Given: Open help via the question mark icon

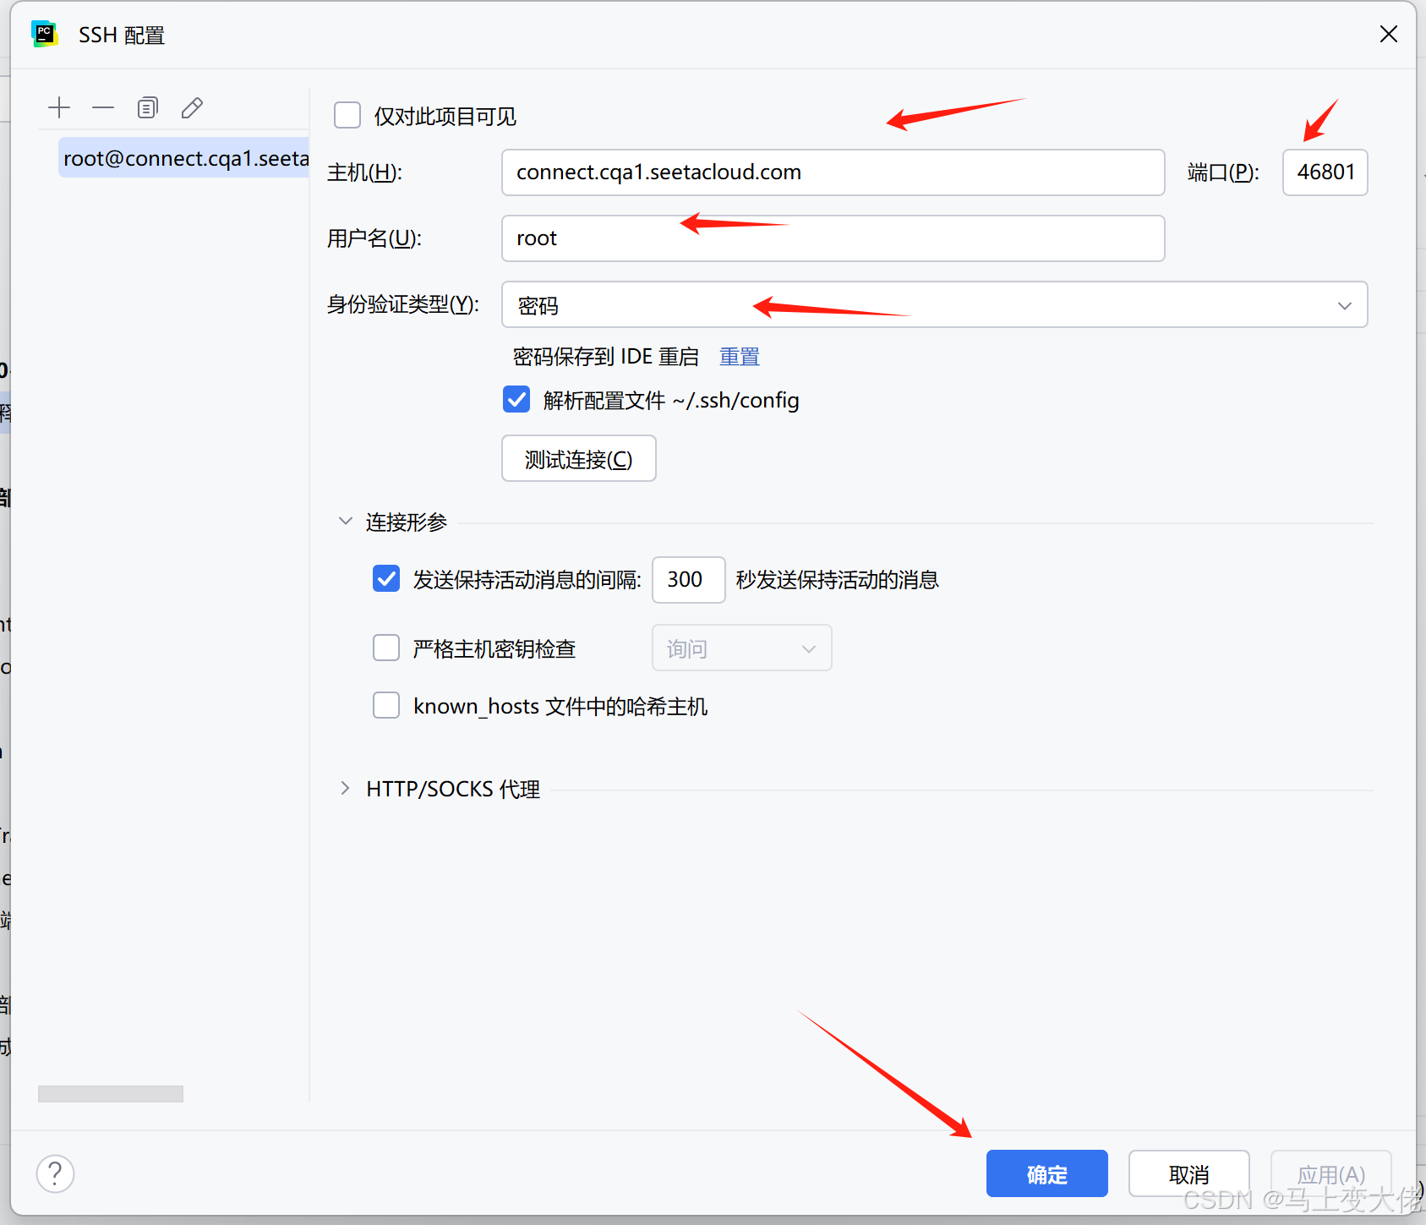Looking at the screenshot, I should coord(54,1173).
